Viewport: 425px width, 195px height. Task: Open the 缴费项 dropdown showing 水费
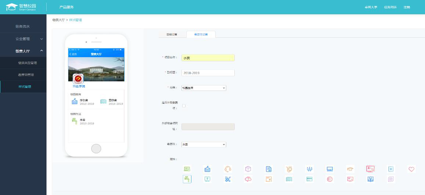(x=204, y=145)
